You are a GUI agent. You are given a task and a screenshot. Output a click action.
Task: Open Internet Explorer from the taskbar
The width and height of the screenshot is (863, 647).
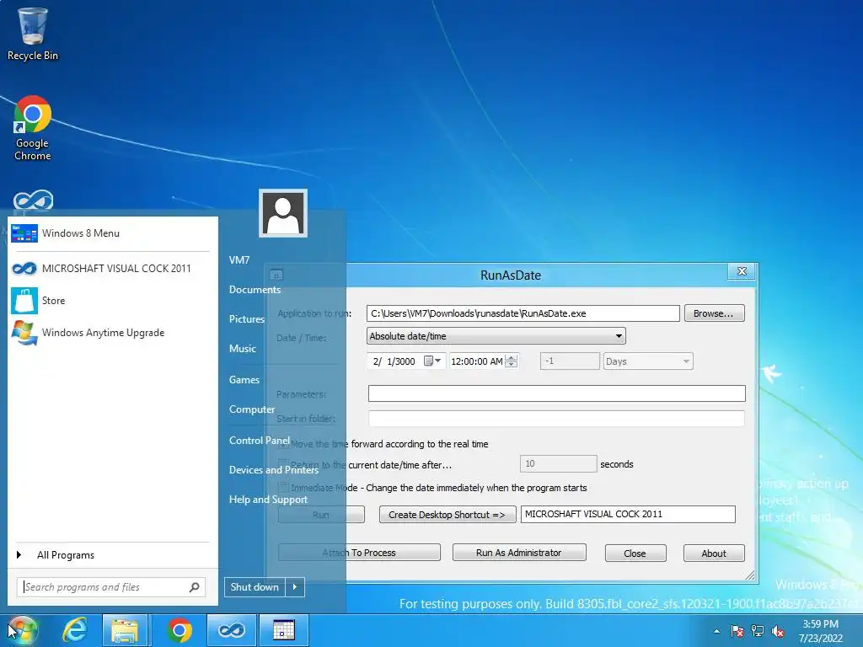(74, 630)
